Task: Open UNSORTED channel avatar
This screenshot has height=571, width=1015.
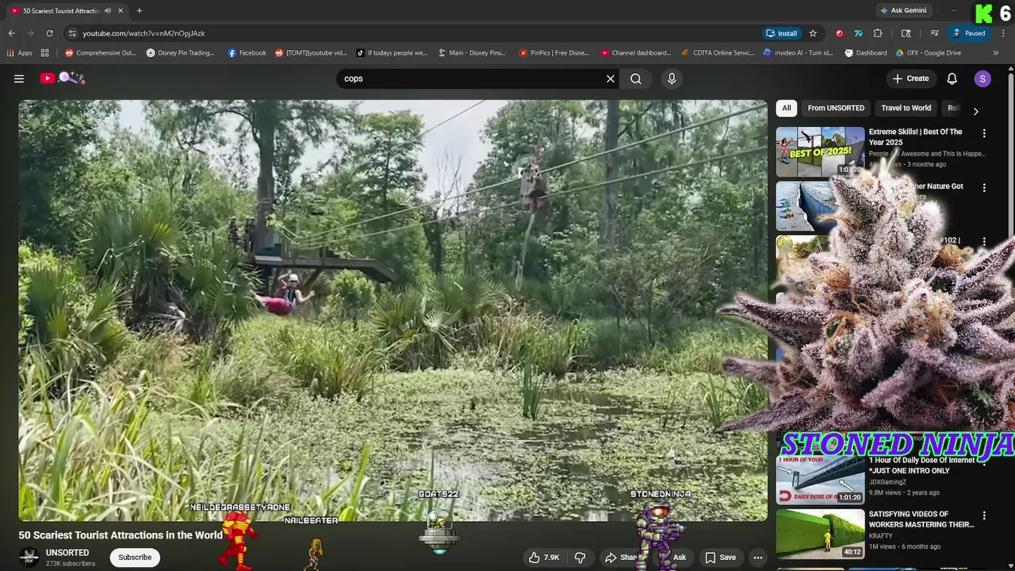Action: tap(29, 558)
